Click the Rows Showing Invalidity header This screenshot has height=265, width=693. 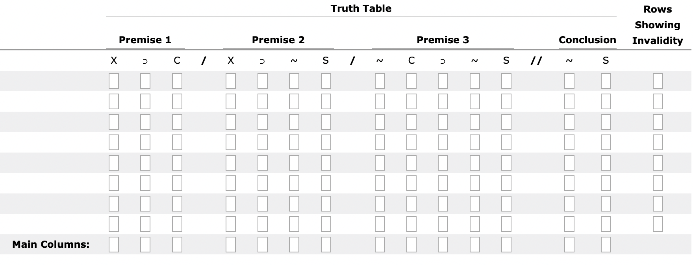pyautogui.click(x=657, y=24)
